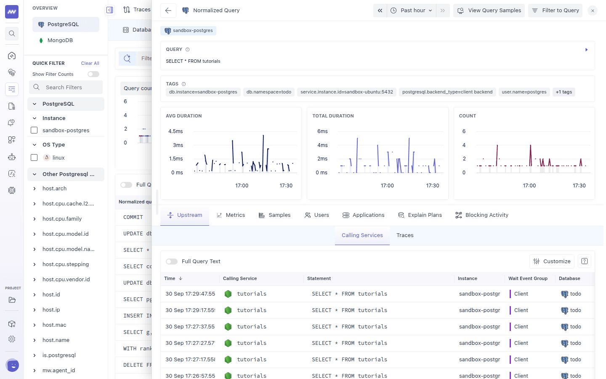Toggle Show Filter Counts switch

[93, 74]
